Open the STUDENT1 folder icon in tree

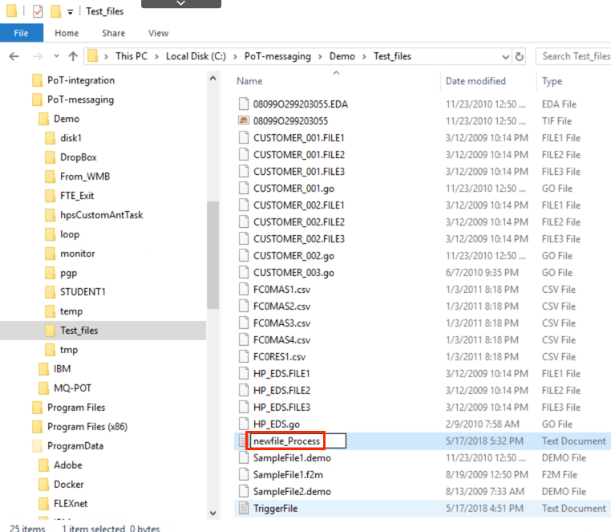(50, 292)
